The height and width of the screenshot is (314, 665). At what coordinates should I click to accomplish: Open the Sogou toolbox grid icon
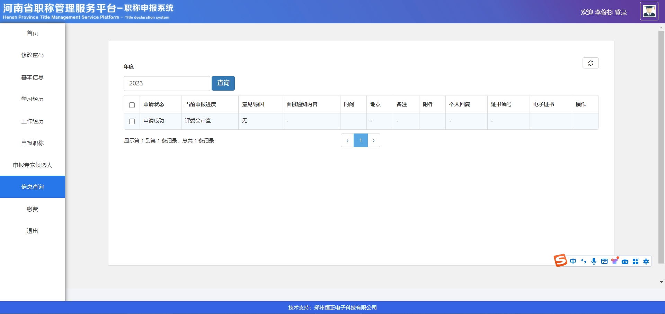point(636,261)
